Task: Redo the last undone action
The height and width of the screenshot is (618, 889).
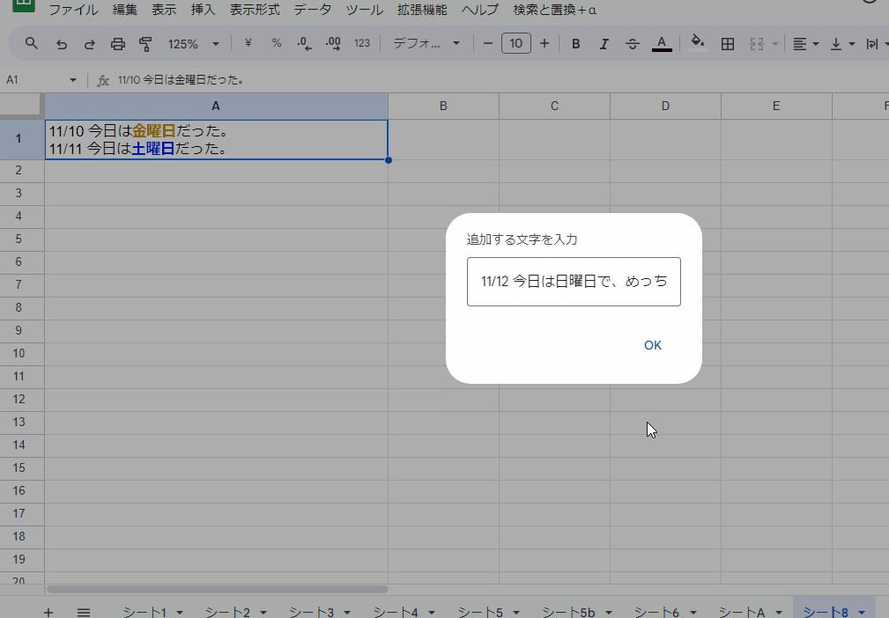Action: (x=89, y=44)
